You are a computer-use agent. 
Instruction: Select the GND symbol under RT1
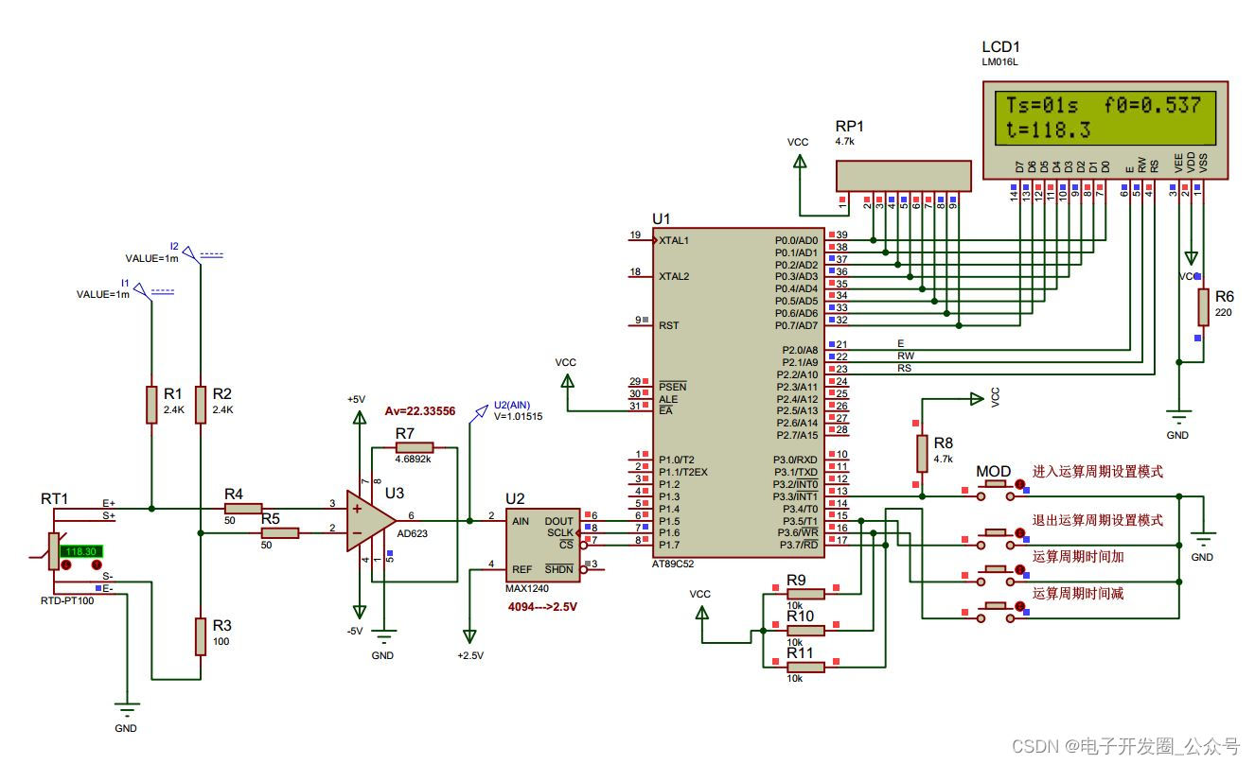click(x=126, y=708)
